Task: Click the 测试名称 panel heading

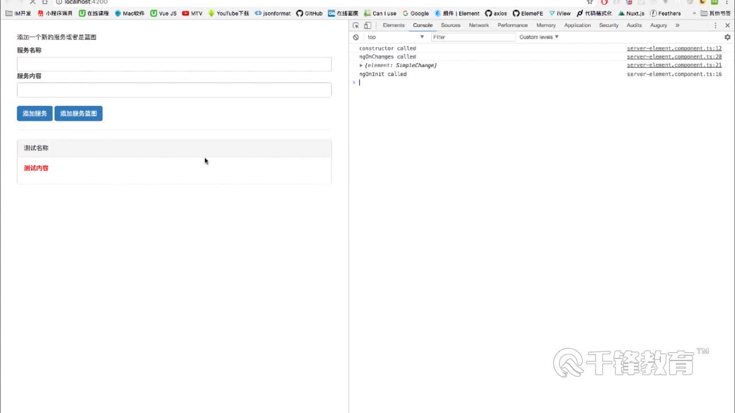Action: point(174,148)
